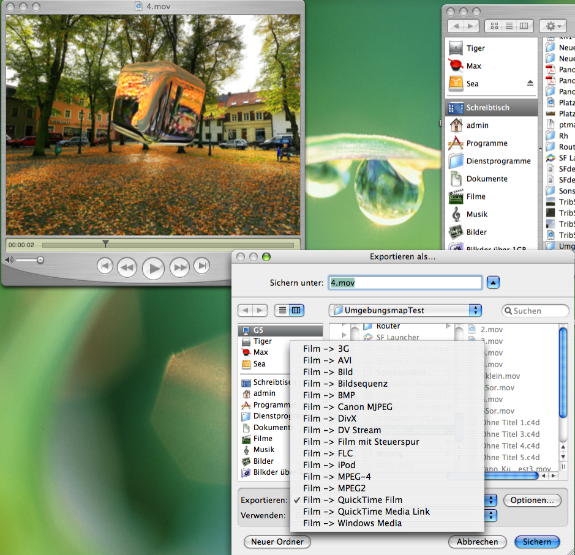Click the Sichern unter filename field
Screen dimensions: 575x555
pyautogui.click(x=405, y=282)
